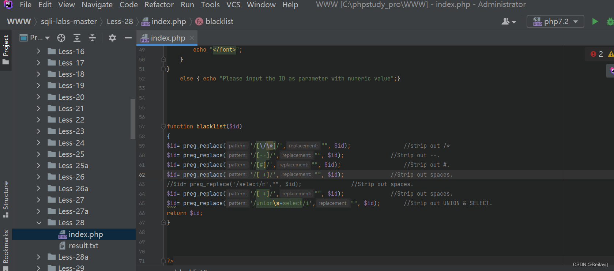614x271 pixels.
Task: Hide the Project tool window
Action: [128, 38]
